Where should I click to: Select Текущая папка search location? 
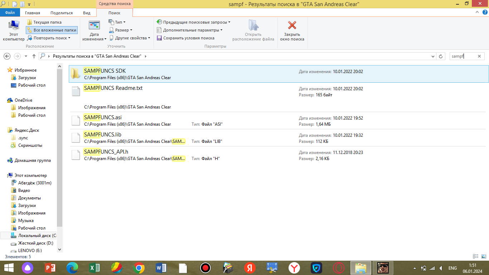(44, 22)
